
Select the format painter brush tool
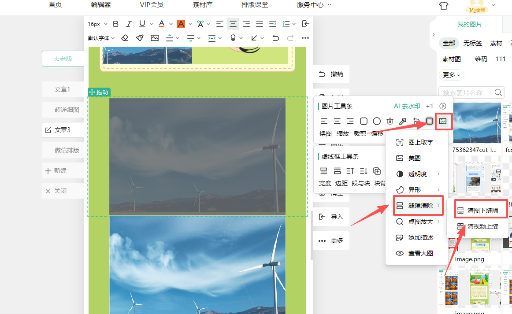click(140, 38)
